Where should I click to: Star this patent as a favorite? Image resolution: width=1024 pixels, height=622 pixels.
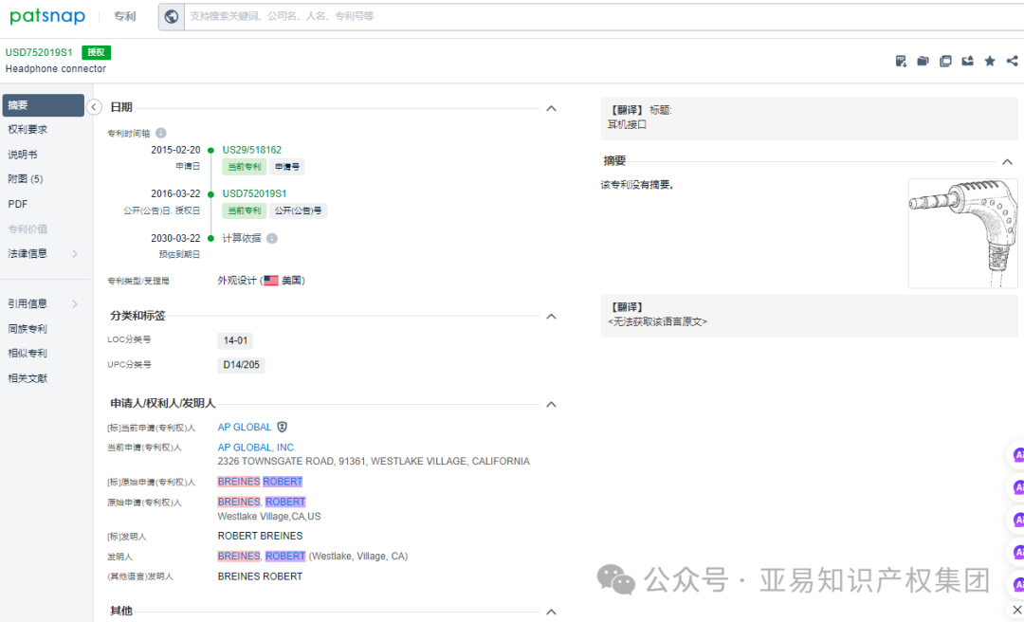click(989, 60)
